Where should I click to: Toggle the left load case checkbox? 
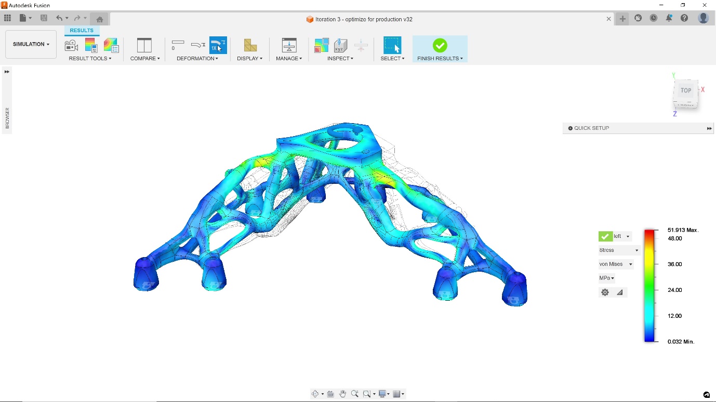point(604,236)
